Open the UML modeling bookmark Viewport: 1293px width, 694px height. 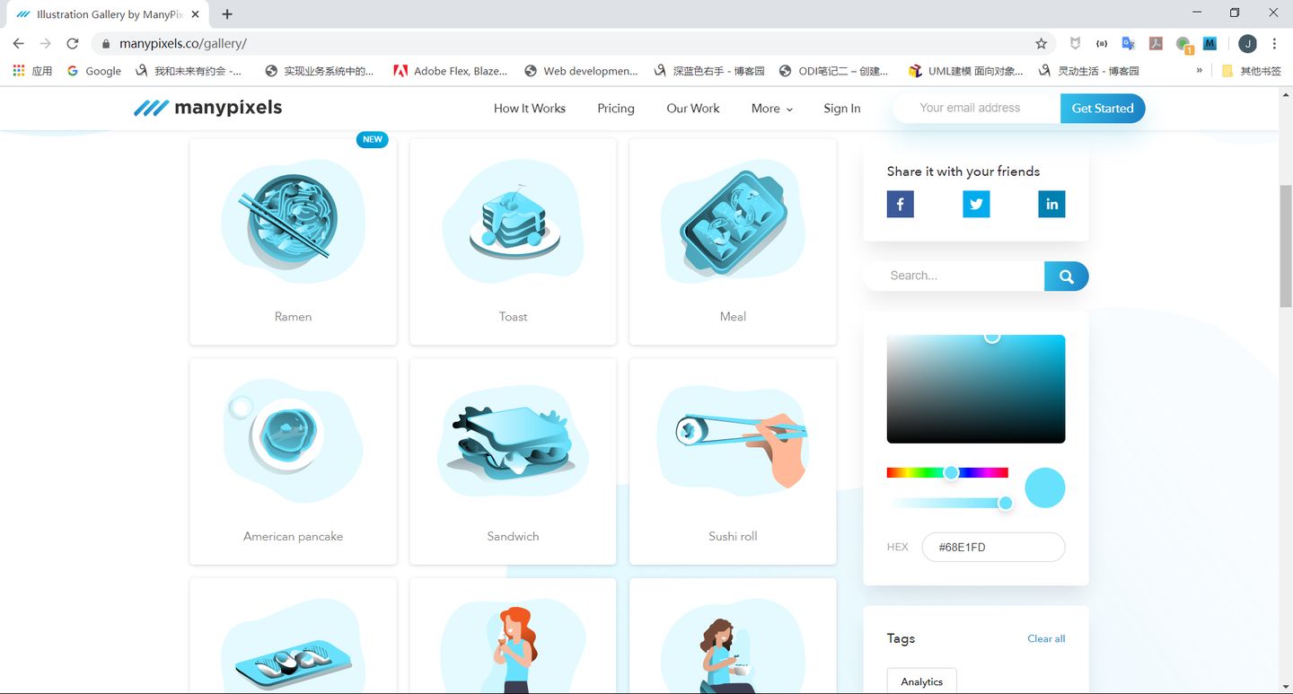coord(965,71)
